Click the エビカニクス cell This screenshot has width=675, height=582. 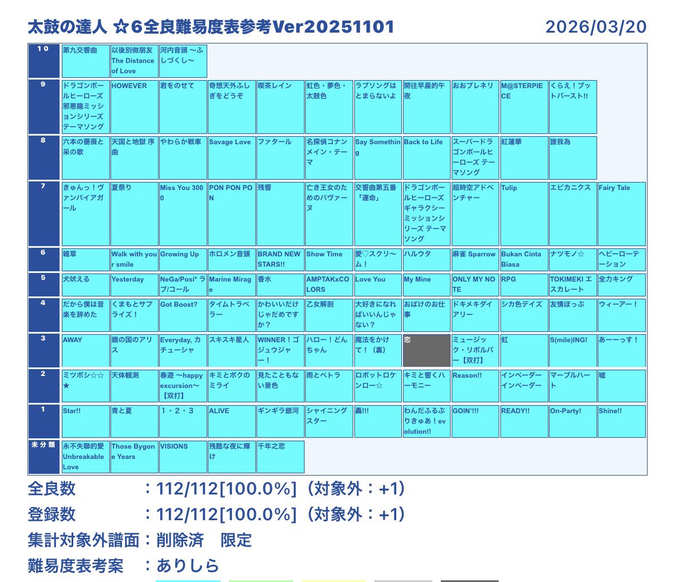(573, 214)
